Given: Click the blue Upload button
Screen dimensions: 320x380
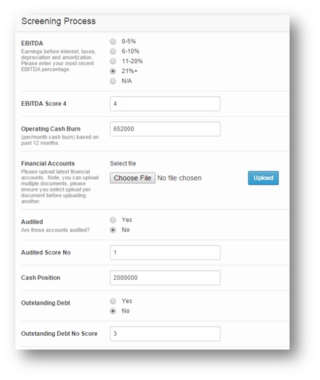Looking at the screenshot, I should [x=264, y=178].
